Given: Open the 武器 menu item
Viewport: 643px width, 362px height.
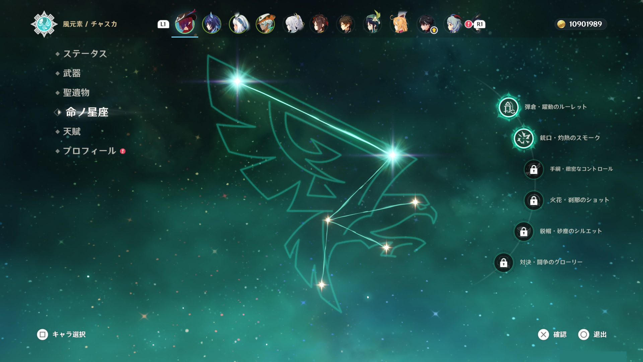Looking at the screenshot, I should 72,73.
